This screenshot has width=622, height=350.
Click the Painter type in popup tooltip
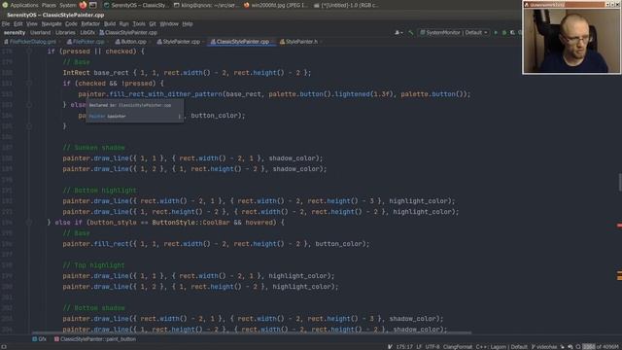[x=97, y=117]
